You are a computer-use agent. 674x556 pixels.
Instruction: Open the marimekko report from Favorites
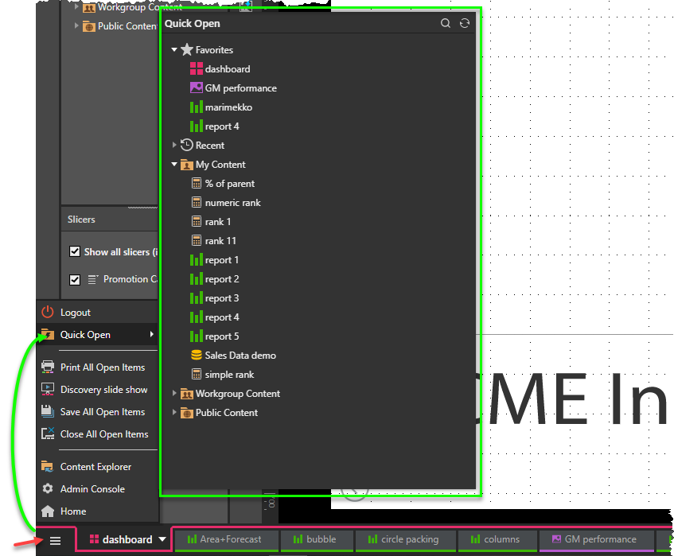coord(228,107)
